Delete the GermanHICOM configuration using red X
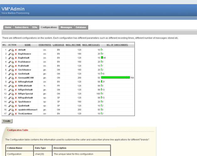 pos(16,78)
